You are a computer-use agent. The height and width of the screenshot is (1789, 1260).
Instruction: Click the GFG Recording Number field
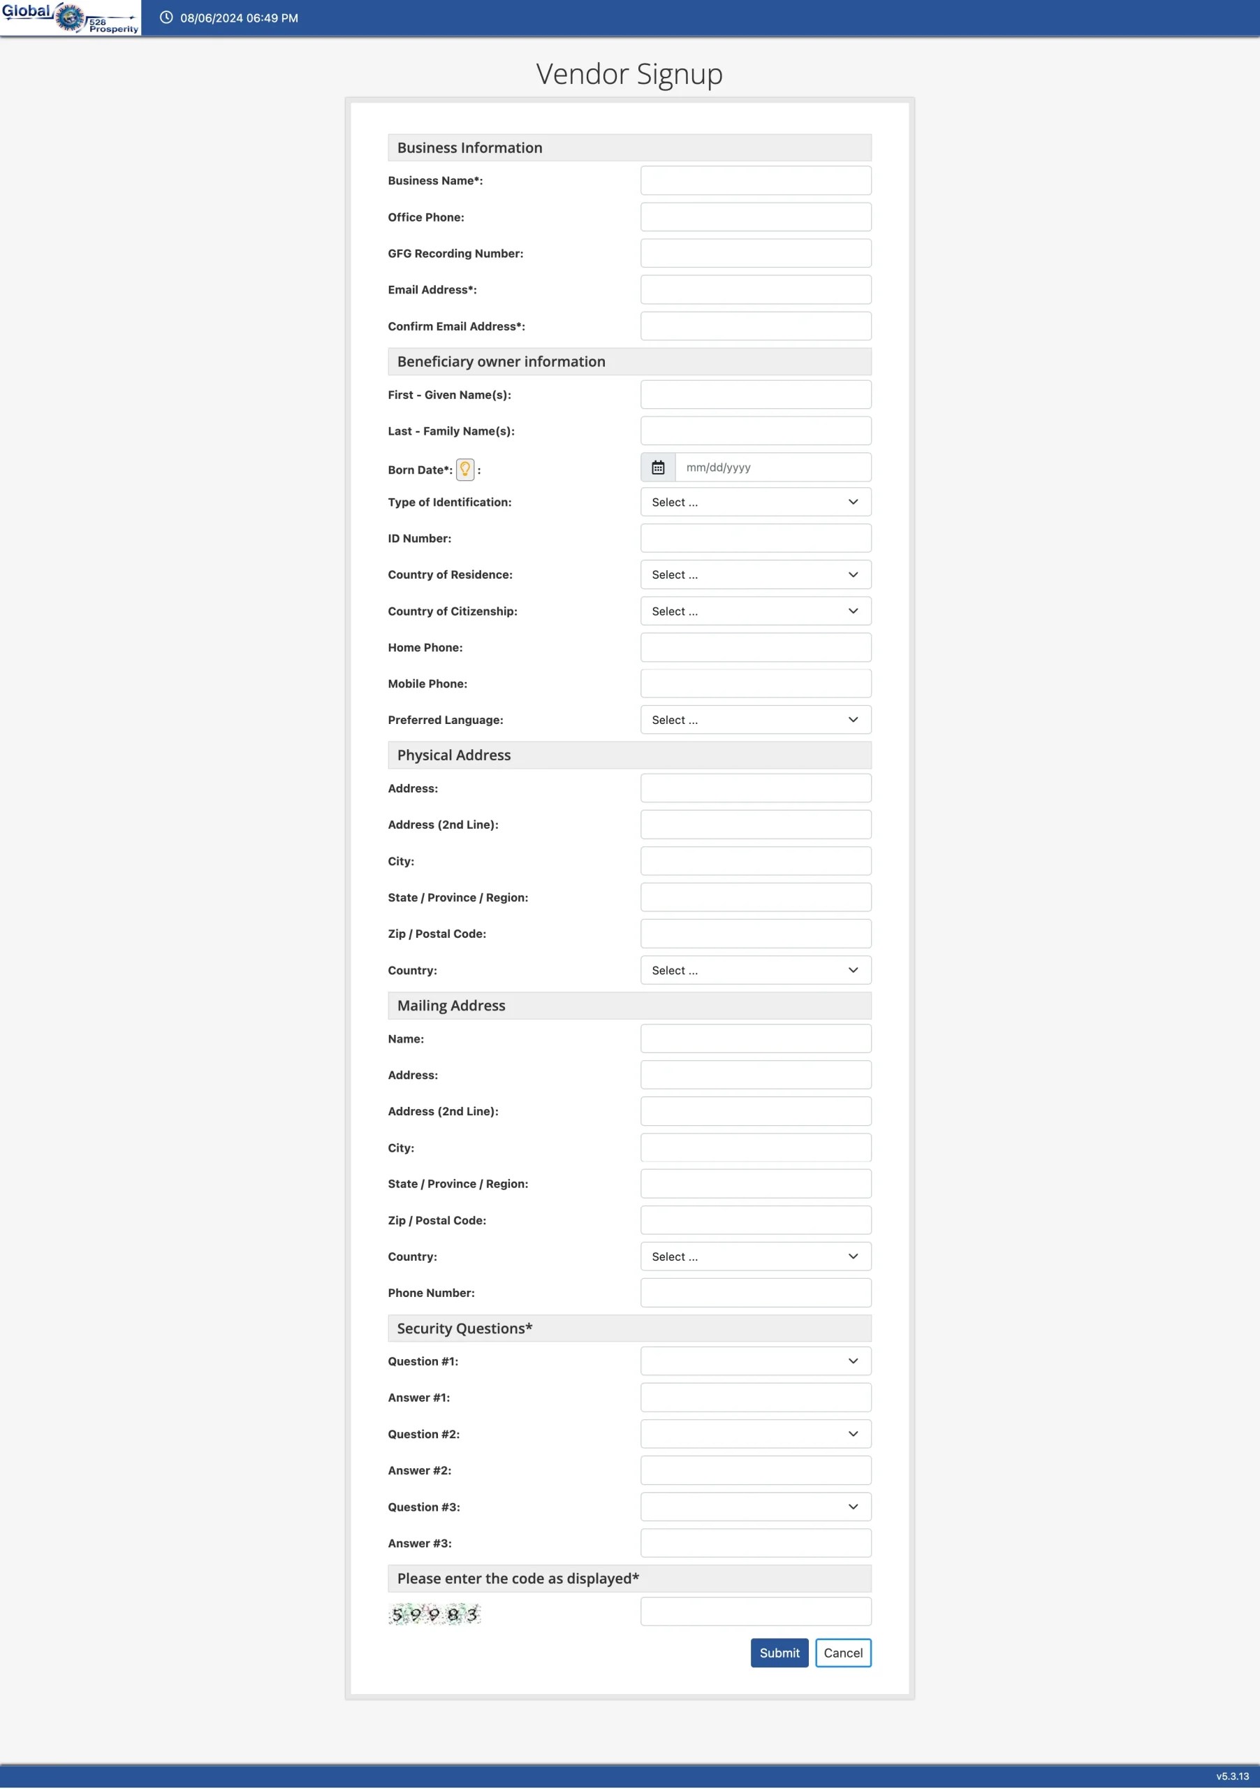coord(756,253)
